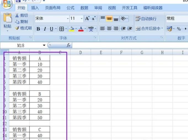Click in the formula bar input
Viewport: 188px width, 140px height.
click(130, 45)
